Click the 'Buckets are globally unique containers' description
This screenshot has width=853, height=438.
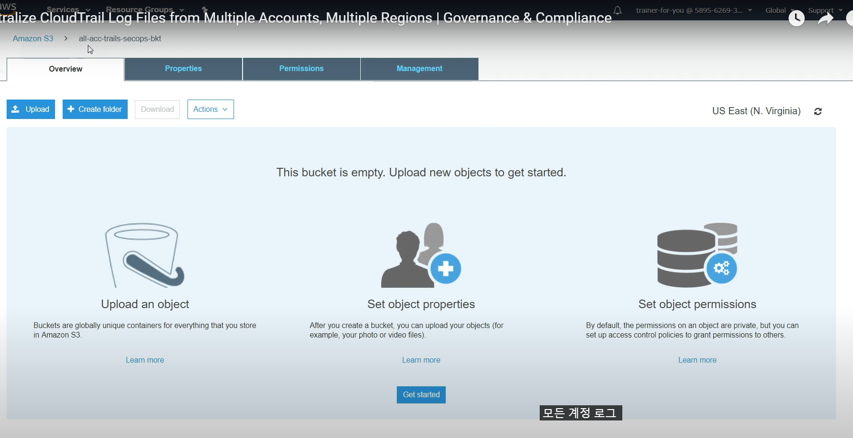point(145,330)
